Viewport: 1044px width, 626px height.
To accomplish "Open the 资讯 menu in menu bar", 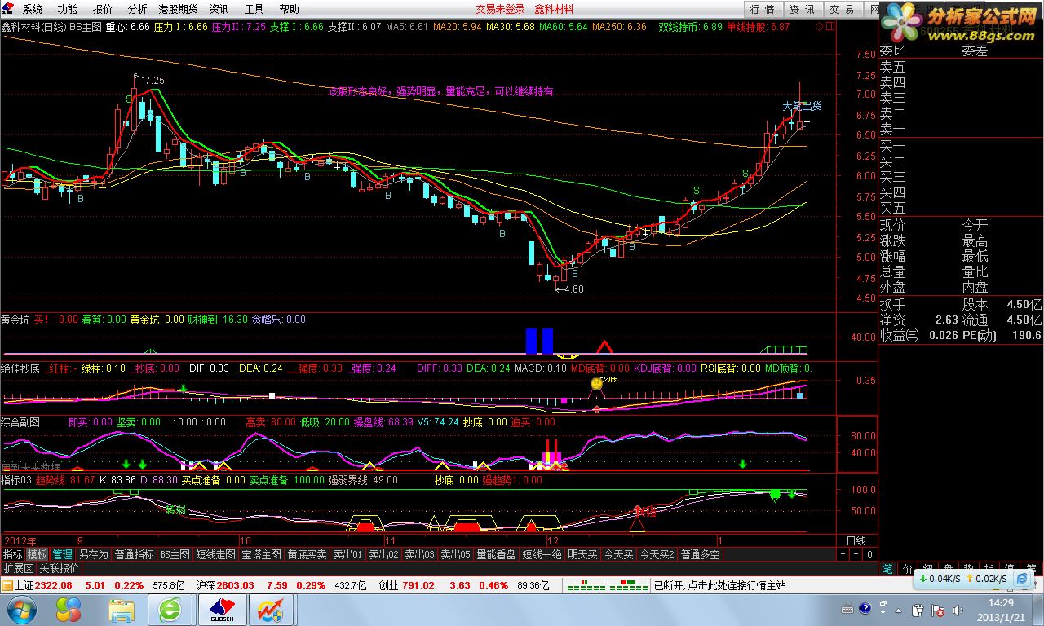I will (219, 9).
